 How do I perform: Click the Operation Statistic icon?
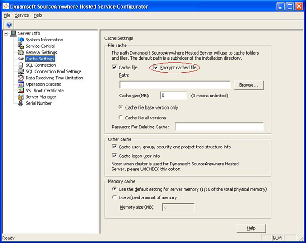point(21,84)
